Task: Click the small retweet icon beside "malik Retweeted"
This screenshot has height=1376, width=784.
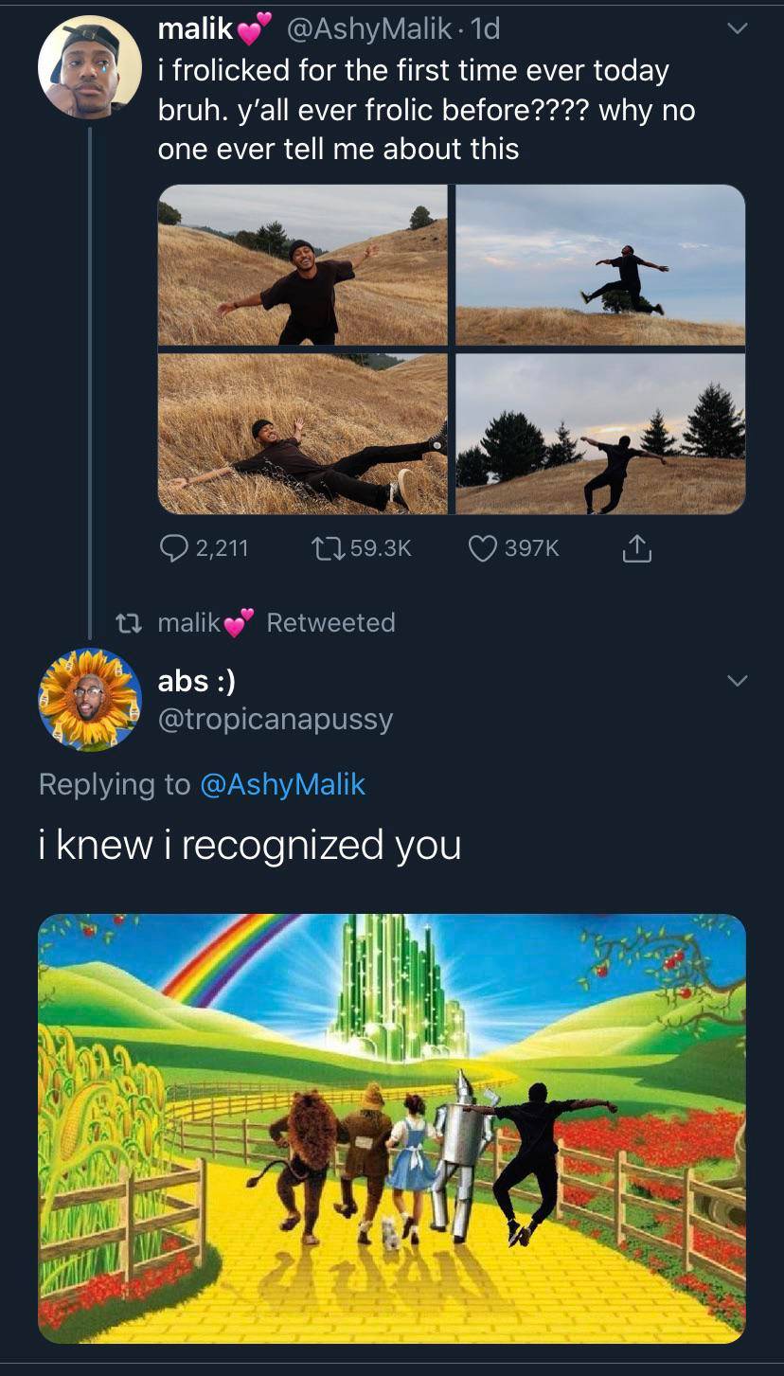Action: pyautogui.click(x=126, y=623)
